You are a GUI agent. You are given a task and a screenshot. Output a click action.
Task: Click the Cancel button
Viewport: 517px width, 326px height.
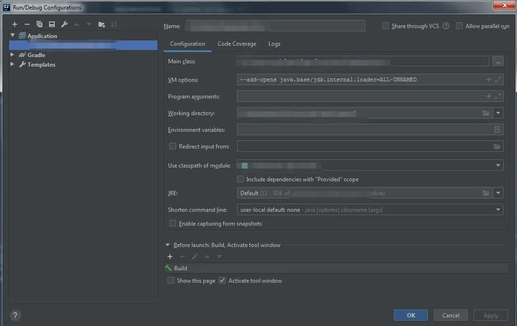click(450, 315)
